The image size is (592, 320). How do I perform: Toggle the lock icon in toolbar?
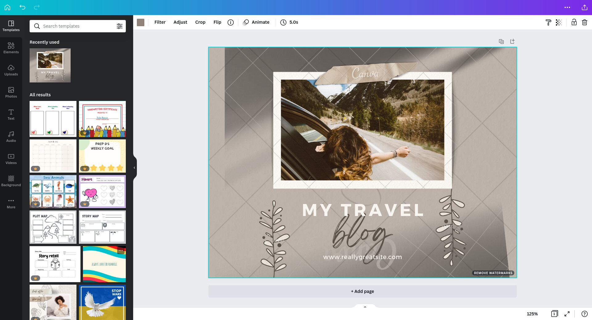click(574, 22)
